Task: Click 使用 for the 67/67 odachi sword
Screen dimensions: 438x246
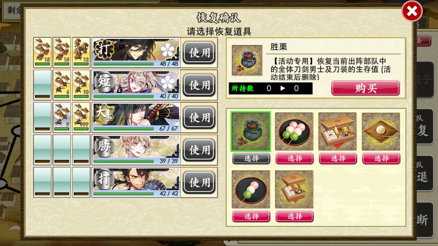Action: tap(199, 117)
